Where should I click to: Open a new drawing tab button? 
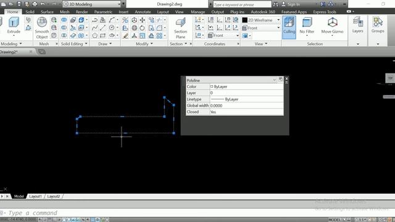42,52
